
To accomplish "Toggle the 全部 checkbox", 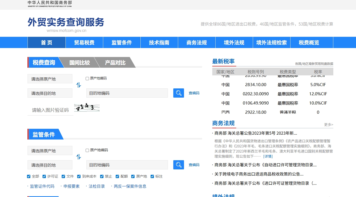I will (29, 176).
